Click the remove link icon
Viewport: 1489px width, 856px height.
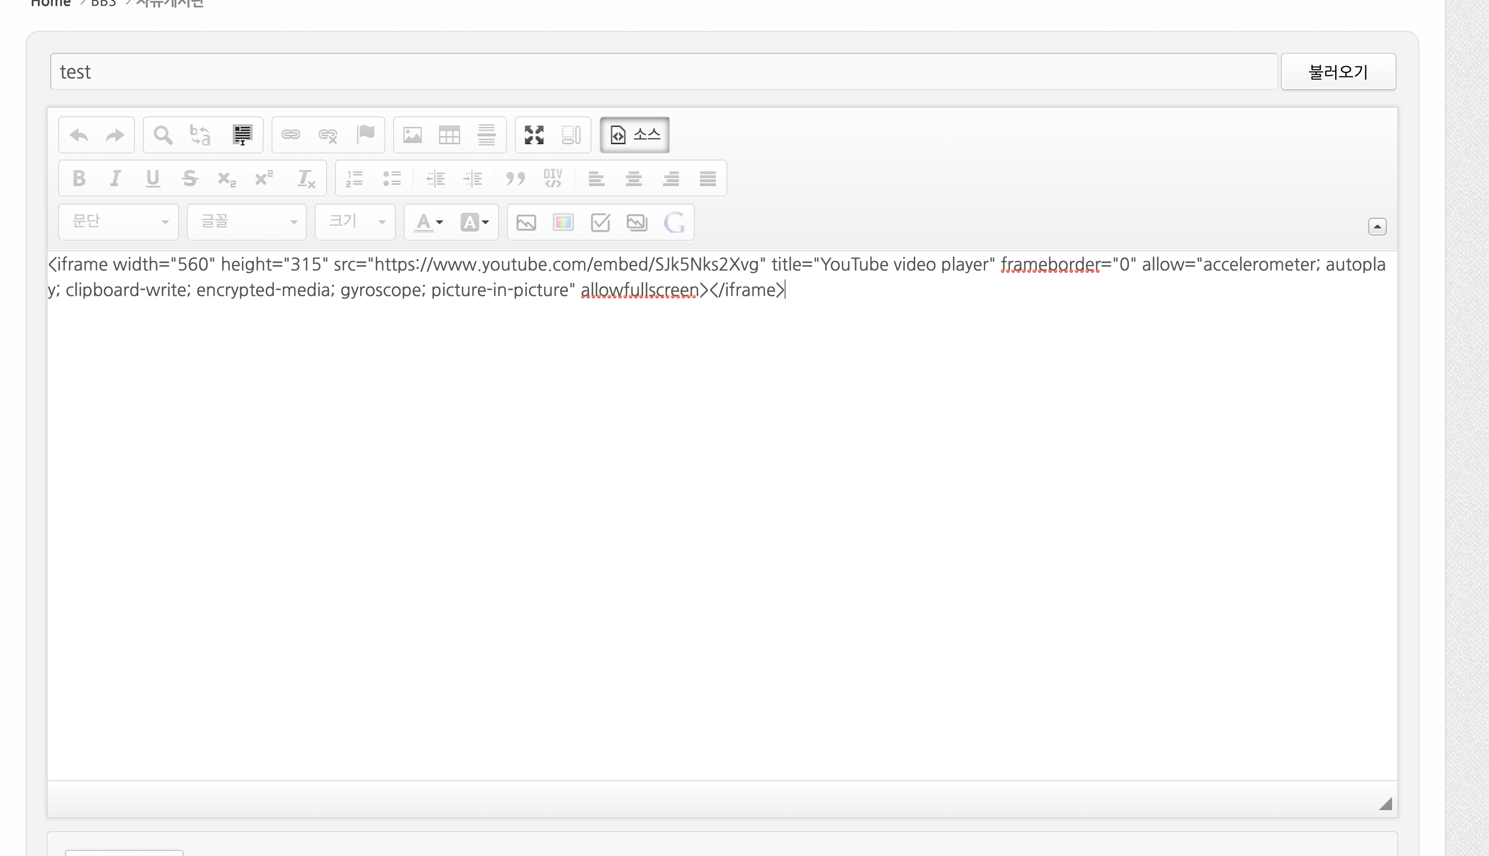327,134
